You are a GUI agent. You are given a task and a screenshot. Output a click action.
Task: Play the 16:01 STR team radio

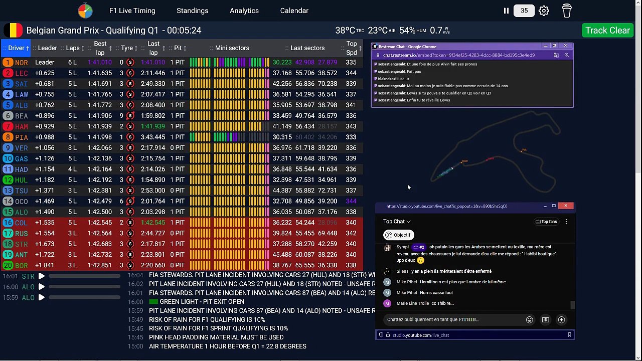pos(42,276)
